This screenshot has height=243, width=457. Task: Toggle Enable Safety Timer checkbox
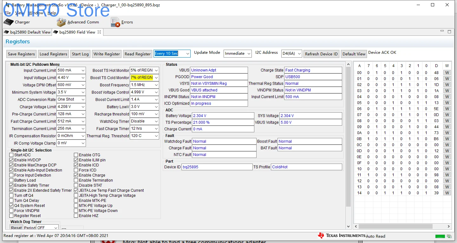coord(11,185)
